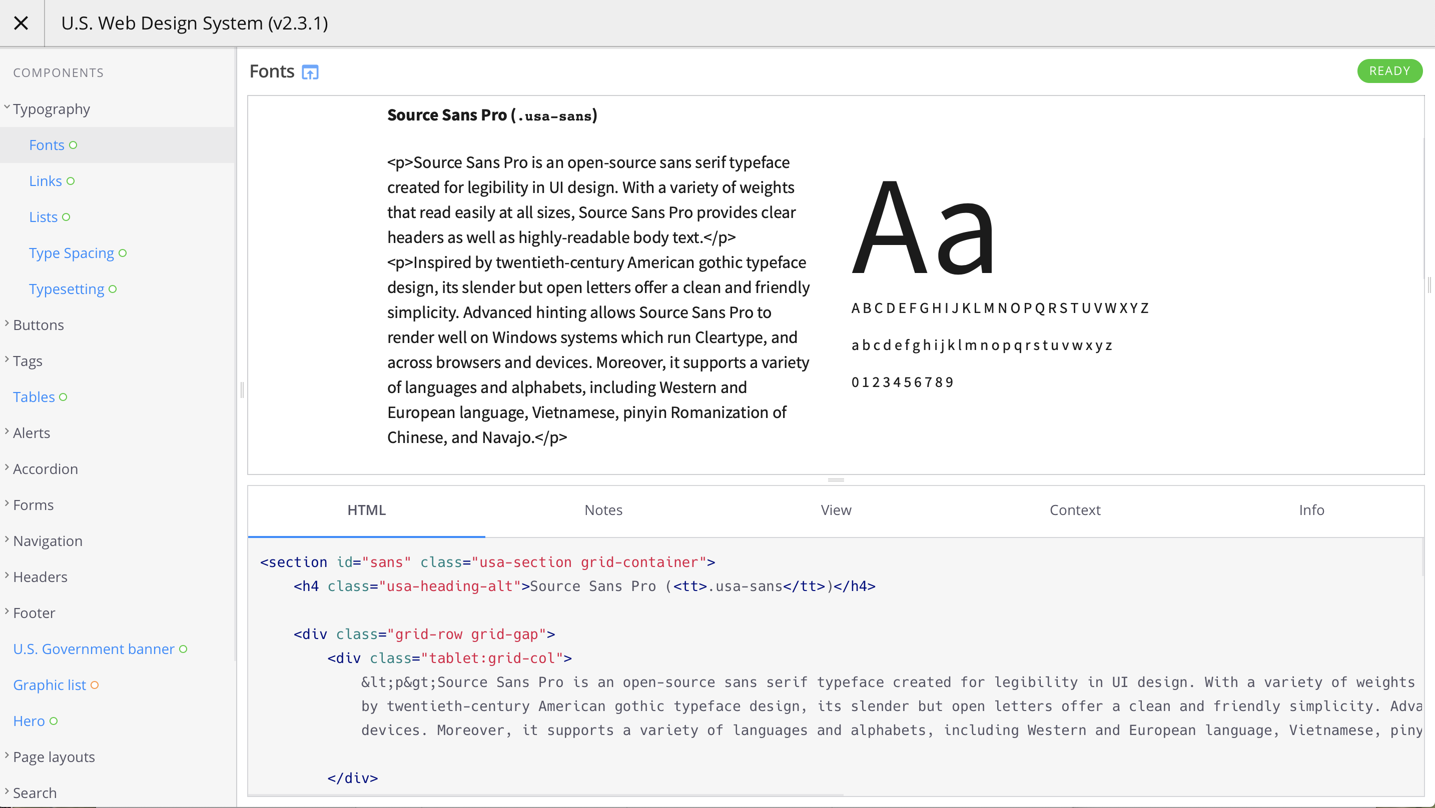Switch to the HTML tab

click(x=367, y=510)
